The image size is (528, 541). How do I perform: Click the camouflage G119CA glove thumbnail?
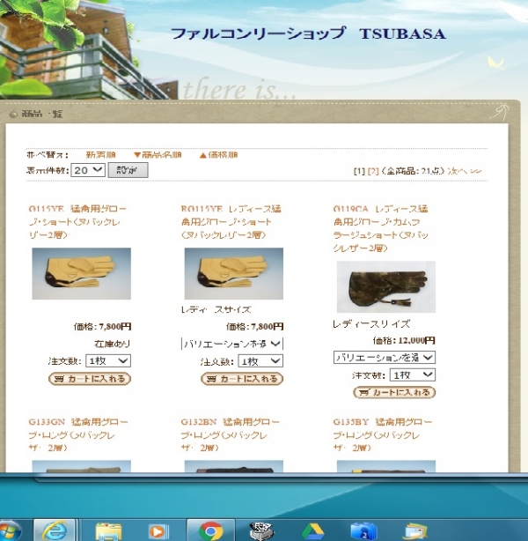click(385, 287)
